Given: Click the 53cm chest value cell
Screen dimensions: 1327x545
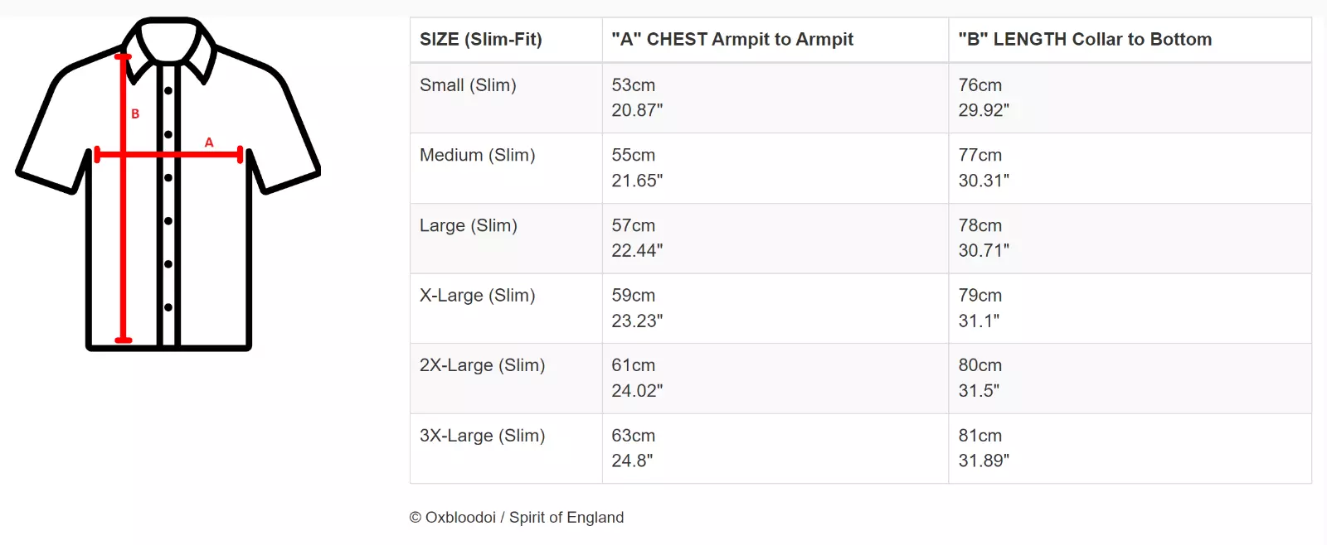Looking at the screenshot, I should 775,98.
